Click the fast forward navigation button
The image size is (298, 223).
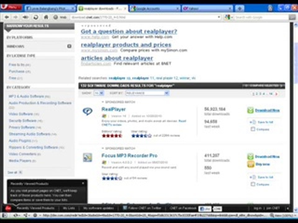25,17
